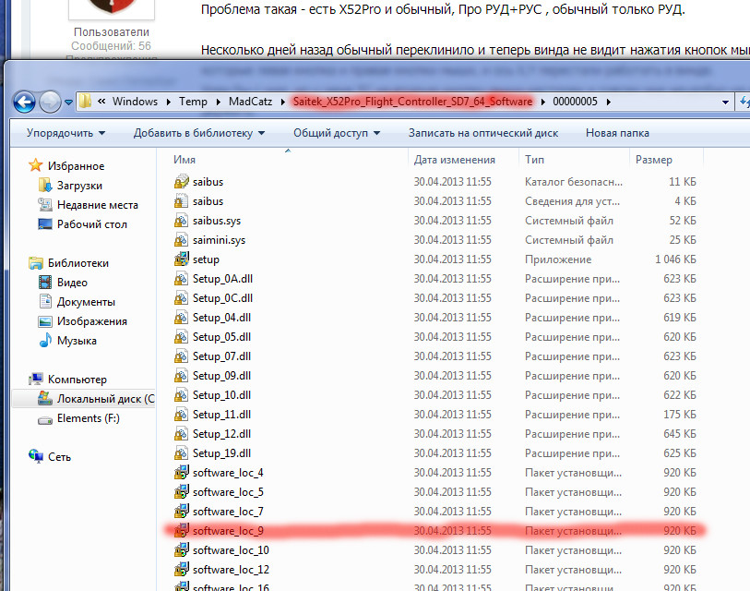Select saibus security catalog file icon
This screenshot has width=750, height=591.
(182, 182)
